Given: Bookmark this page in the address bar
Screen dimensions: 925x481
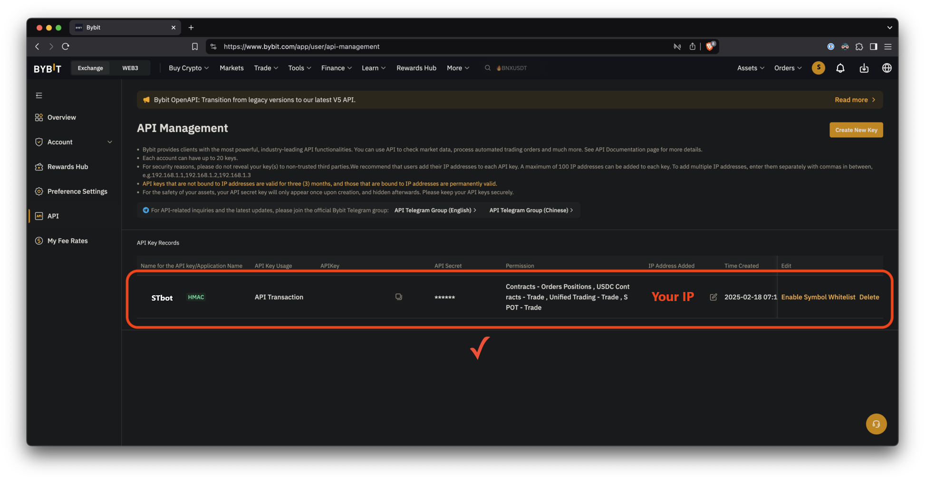Looking at the screenshot, I should pos(195,47).
